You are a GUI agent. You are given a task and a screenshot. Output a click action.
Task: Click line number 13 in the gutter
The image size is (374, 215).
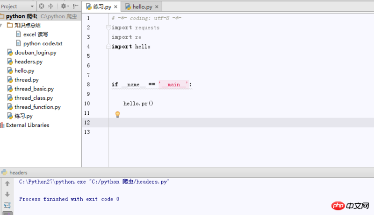87,132
